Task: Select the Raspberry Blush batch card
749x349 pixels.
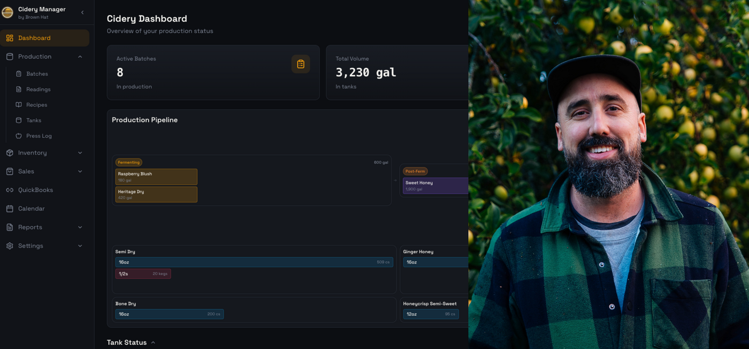Action: pyautogui.click(x=156, y=177)
